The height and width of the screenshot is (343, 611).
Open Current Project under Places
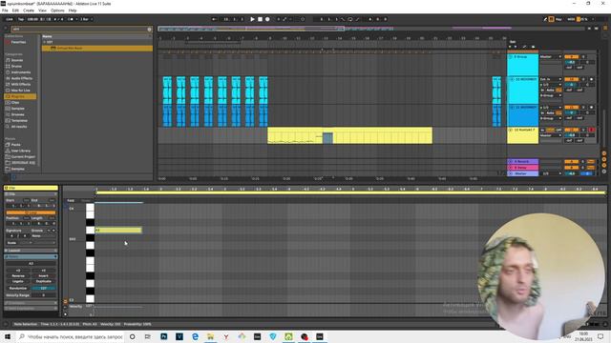click(23, 156)
